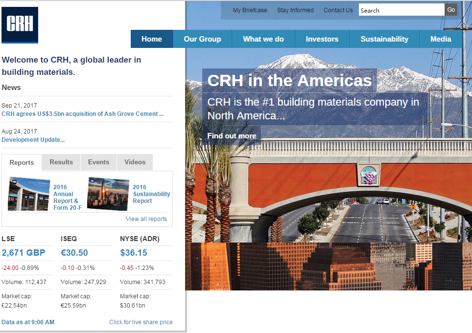Click the Go search button

pyautogui.click(x=451, y=10)
